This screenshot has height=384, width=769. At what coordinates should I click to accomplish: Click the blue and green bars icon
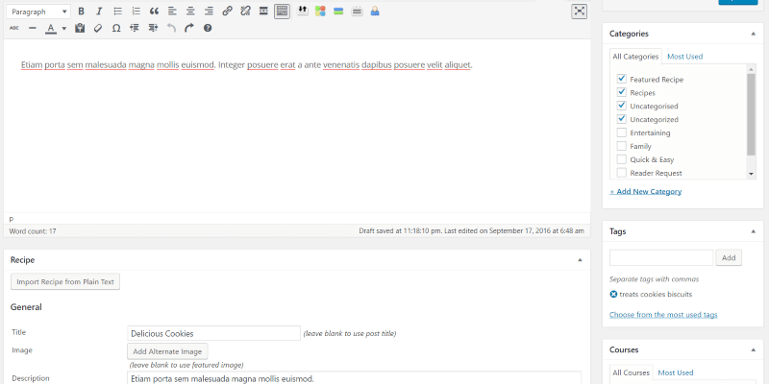pos(338,11)
